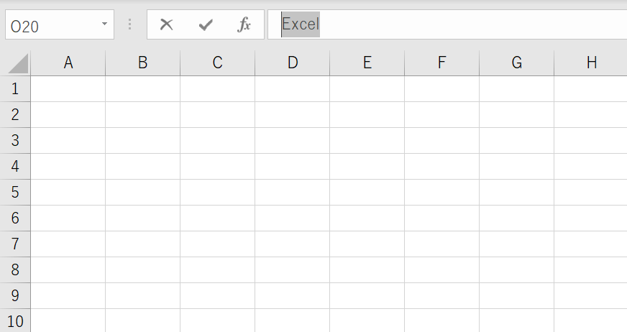The height and width of the screenshot is (332, 627).
Task: Expand the Name Box dropdown arrow
Action: 104,24
